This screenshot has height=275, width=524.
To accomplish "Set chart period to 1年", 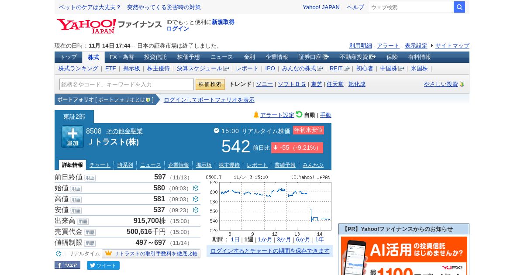I will click(320, 240).
